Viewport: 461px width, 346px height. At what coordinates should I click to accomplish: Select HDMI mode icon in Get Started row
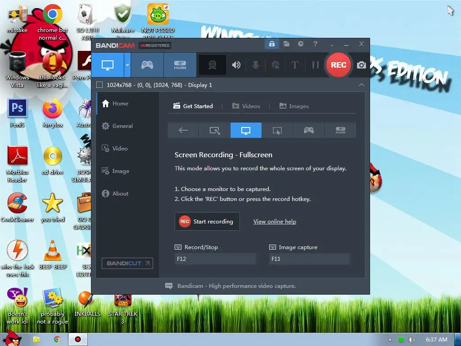(x=340, y=130)
